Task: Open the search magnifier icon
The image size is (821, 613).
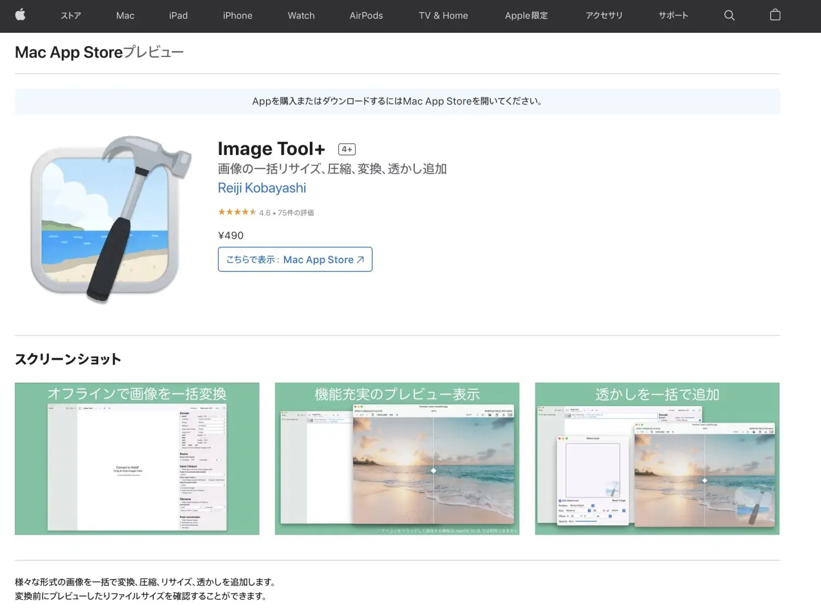Action: coord(729,15)
